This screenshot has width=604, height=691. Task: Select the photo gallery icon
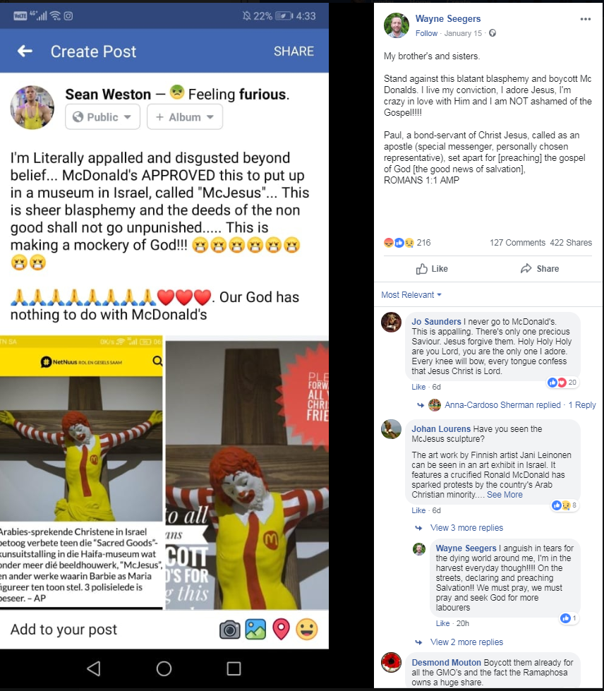click(255, 629)
